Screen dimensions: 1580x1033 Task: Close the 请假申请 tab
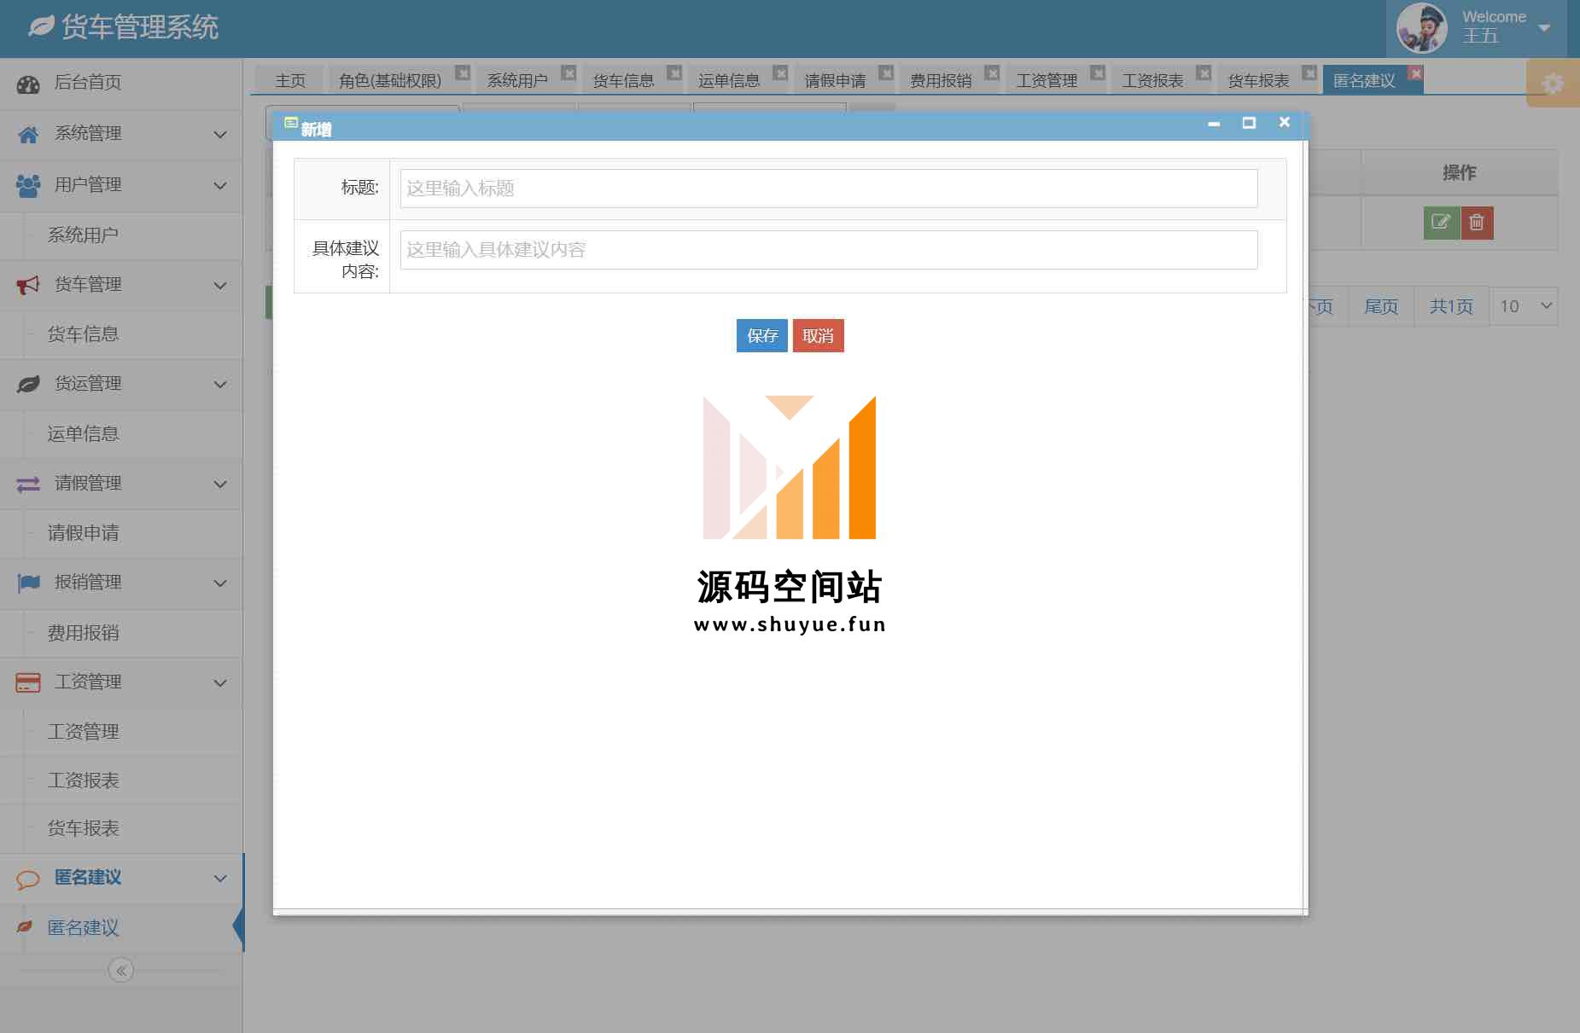click(886, 73)
